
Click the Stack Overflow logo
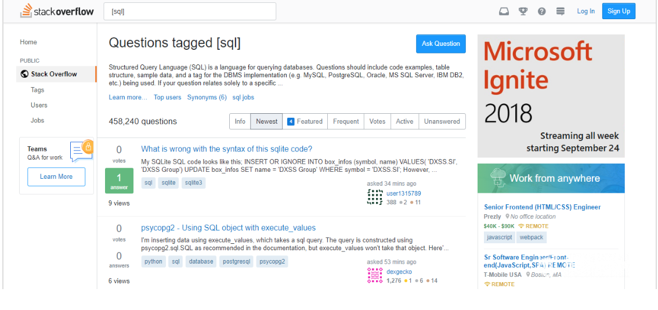(57, 12)
